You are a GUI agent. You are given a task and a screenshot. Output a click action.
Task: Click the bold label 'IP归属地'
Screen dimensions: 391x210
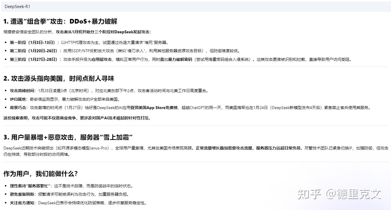pyautogui.click(x=18, y=99)
